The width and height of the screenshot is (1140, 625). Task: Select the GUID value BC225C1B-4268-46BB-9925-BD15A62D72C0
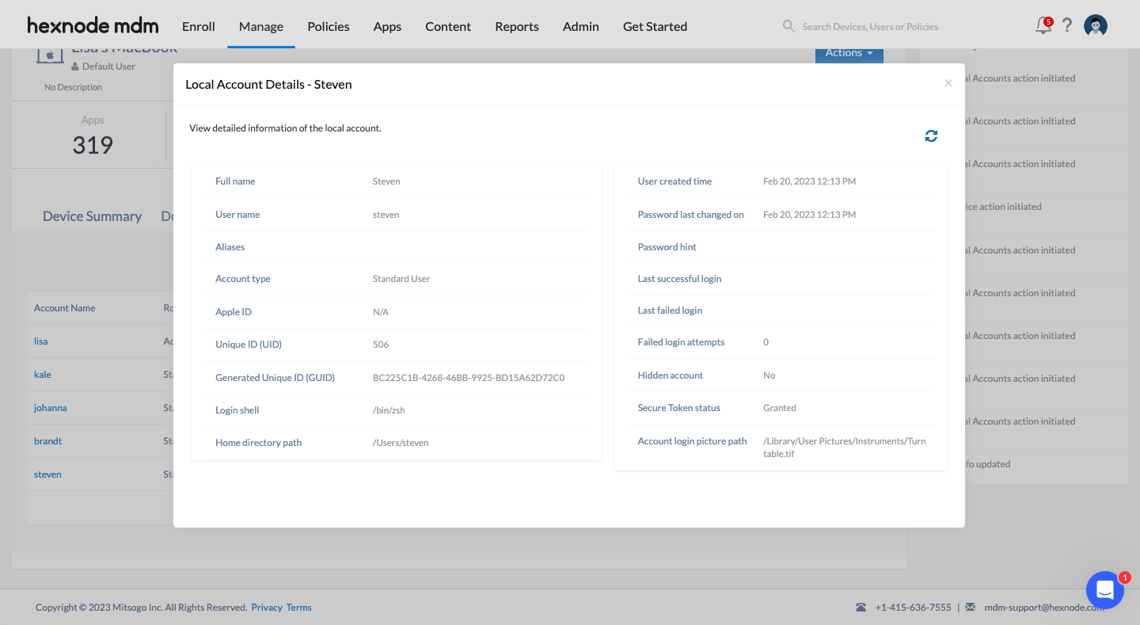469,378
